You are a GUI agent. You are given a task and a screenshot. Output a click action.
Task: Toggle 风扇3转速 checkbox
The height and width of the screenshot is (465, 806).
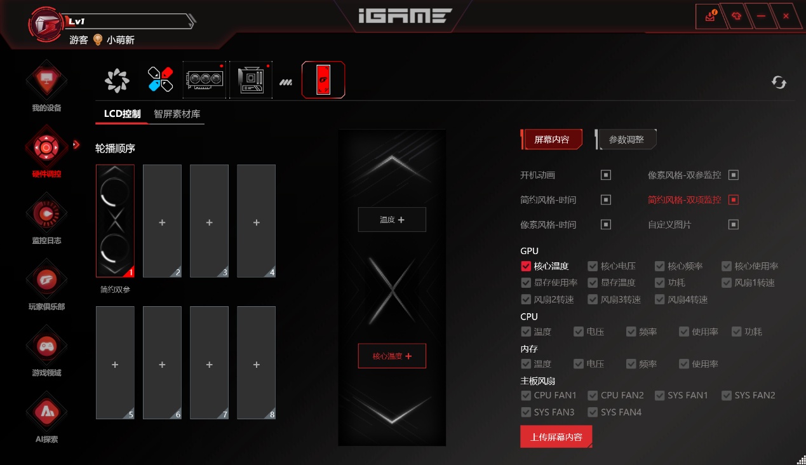[593, 299]
